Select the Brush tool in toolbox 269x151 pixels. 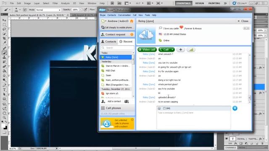tap(4, 53)
